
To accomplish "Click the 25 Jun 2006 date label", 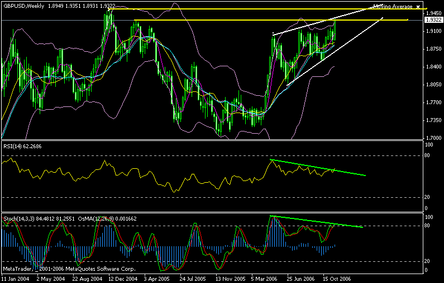I will click(300, 279).
